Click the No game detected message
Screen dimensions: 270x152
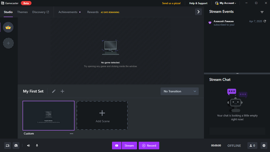coord(111,62)
